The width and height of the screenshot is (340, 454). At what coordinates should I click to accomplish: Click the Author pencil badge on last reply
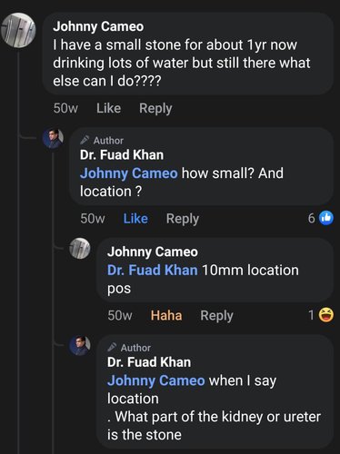[x=129, y=348]
